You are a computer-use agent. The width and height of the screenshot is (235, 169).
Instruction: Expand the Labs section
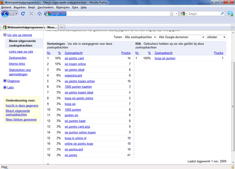pos(5,88)
